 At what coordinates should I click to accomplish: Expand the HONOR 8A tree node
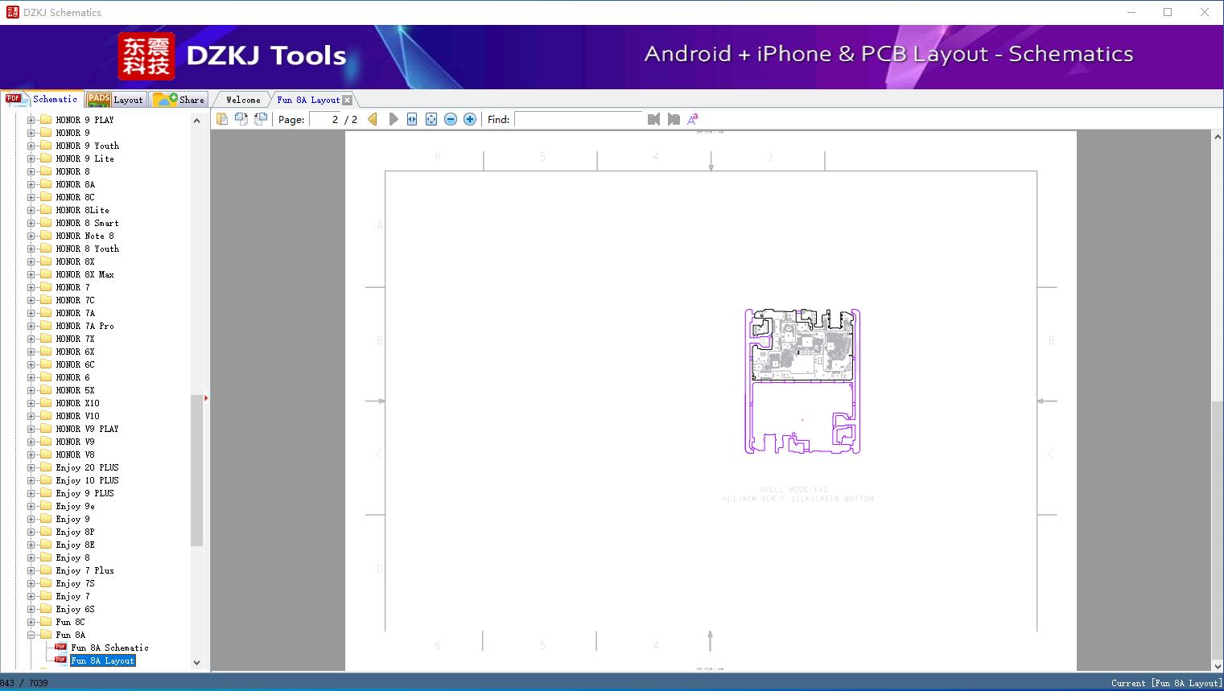coord(31,184)
